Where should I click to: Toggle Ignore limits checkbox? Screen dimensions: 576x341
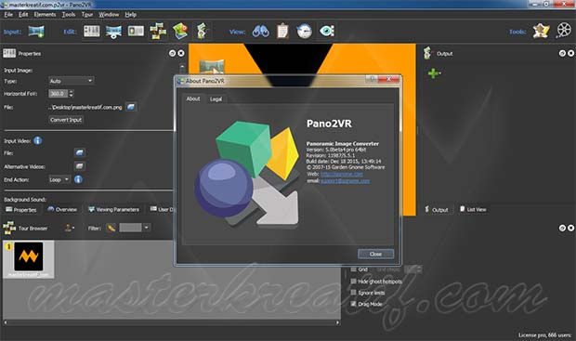pos(353,293)
